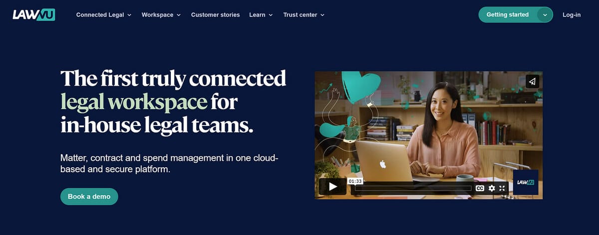
Task: Click the 'legal workspace' green headline text
Action: click(x=134, y=102)
